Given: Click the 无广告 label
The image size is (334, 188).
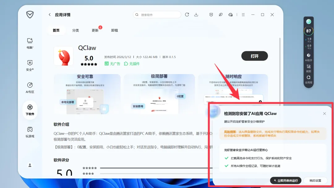Looking at the screenshot, I should tap(112, 64).
